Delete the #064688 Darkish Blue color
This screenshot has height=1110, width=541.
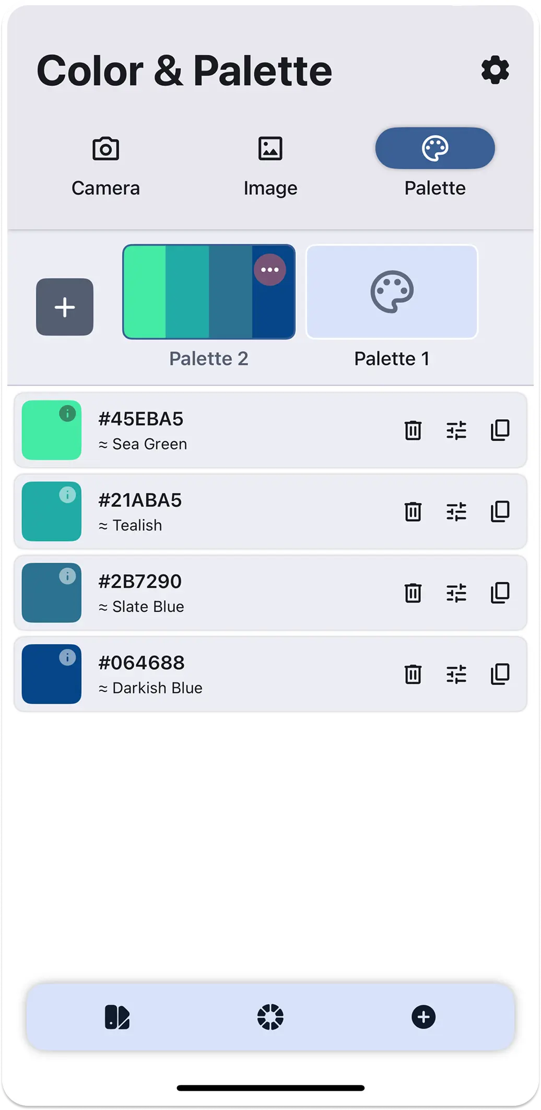[413, 674]
